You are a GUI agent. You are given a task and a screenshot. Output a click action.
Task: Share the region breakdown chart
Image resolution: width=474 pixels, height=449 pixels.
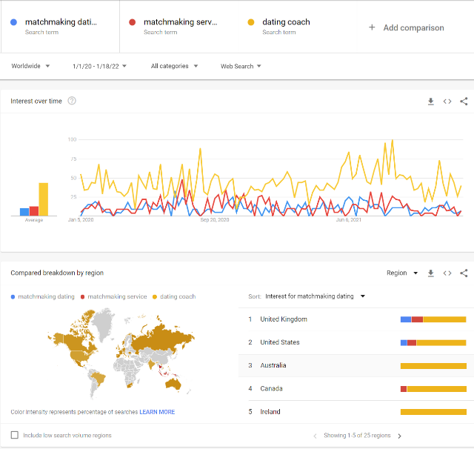click(464, 273)
